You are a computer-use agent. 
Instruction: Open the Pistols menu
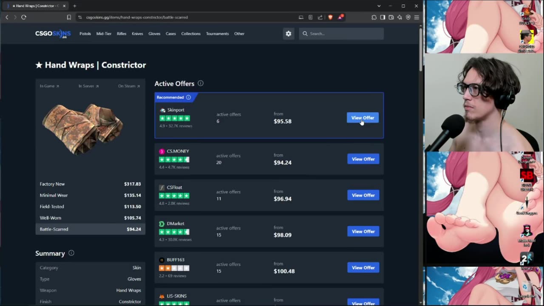(x=85, y=34)
